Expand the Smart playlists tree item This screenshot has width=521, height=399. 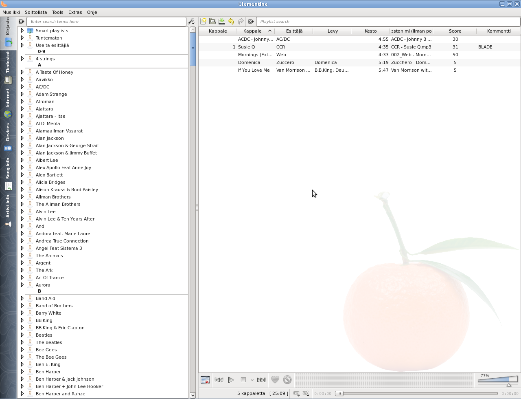(22, 31)
